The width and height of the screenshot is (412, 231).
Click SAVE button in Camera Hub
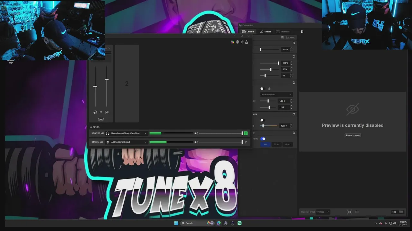[291, 38]
